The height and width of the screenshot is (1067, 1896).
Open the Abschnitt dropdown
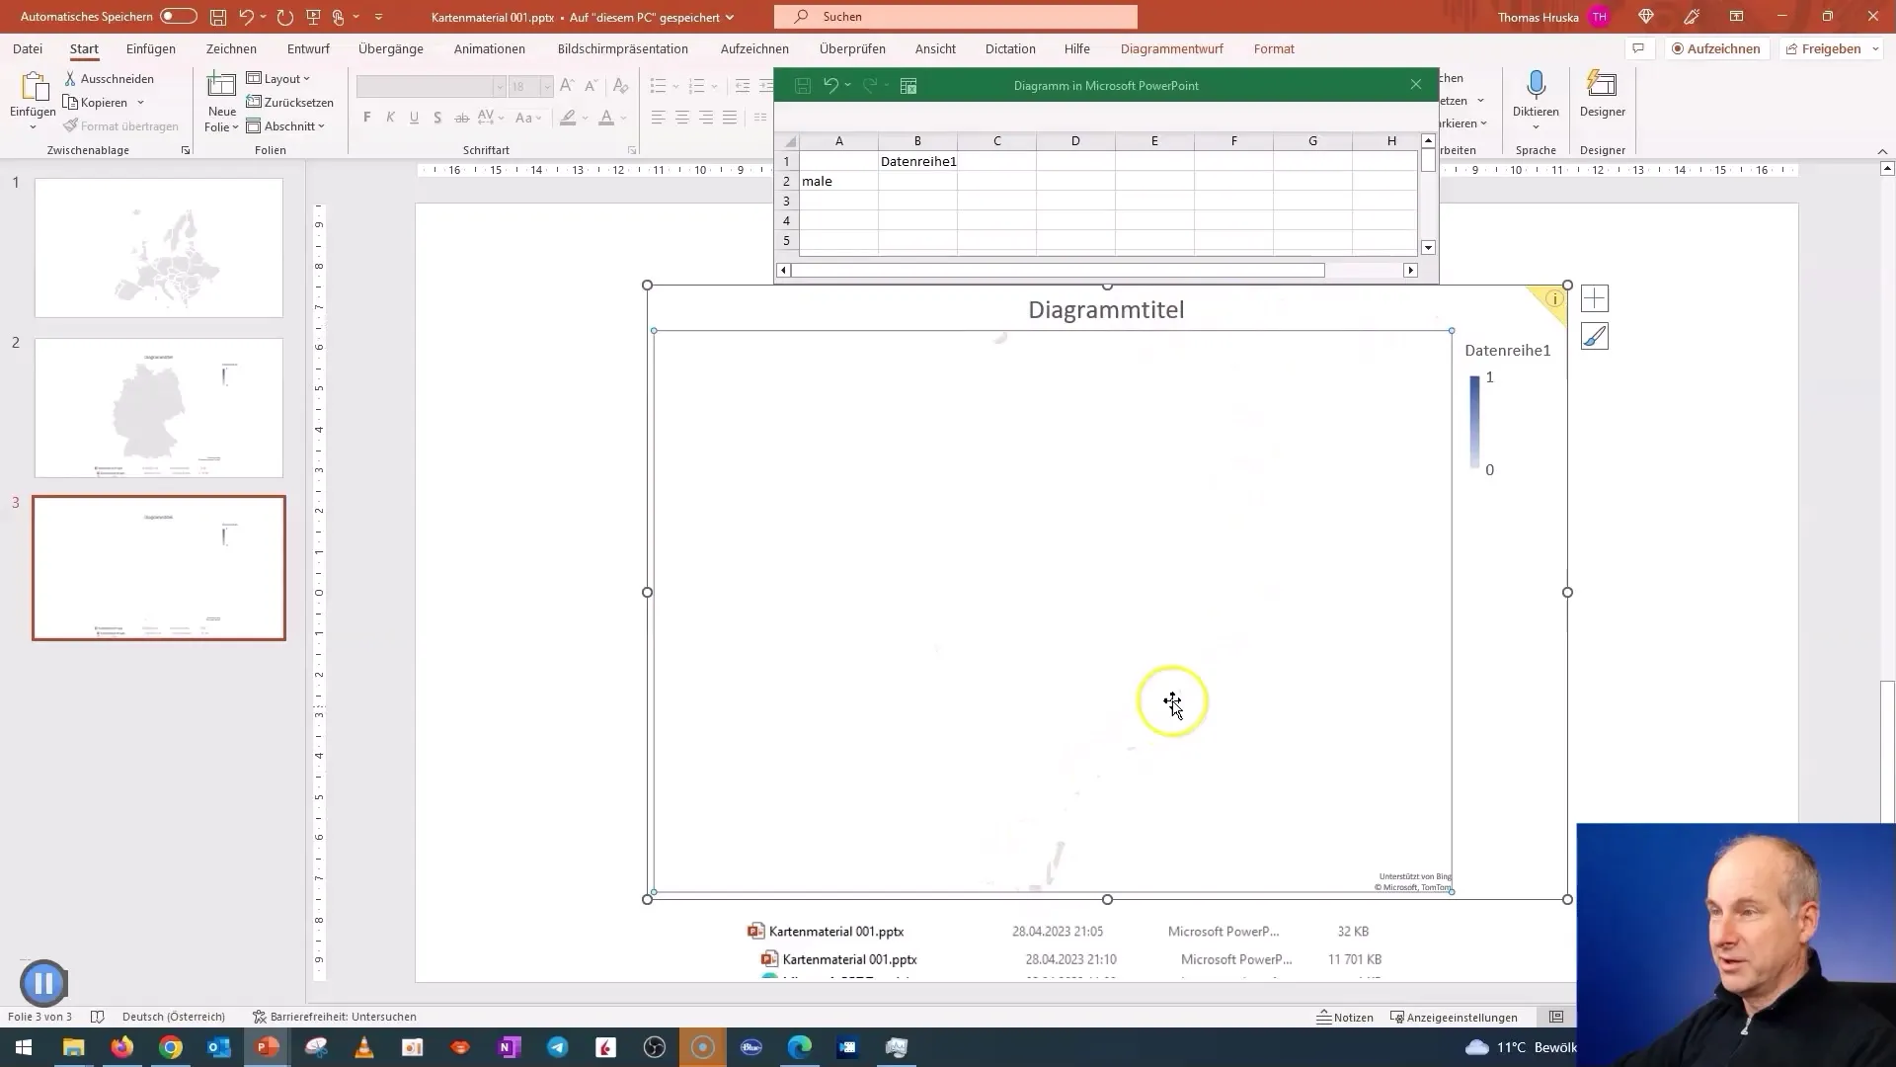tap(285, 125)
